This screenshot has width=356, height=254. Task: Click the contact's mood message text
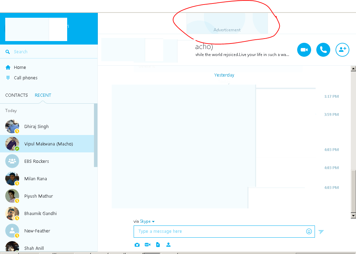(x=242, y=55)
